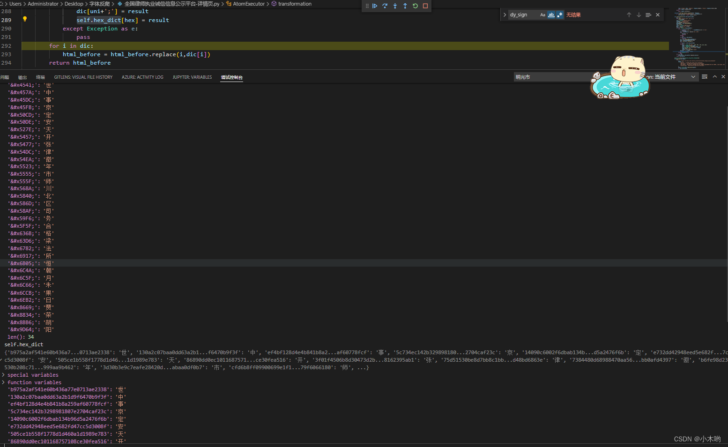
Task: Click lightbulb code action on line 289
Action: click(25, 19)
